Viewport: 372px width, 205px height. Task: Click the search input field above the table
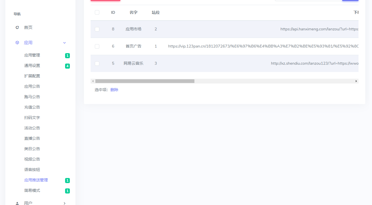[x=309, y=1]
